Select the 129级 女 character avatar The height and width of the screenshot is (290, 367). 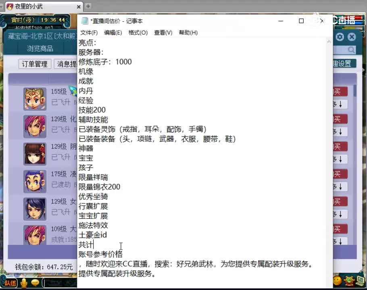coord(35,209)
